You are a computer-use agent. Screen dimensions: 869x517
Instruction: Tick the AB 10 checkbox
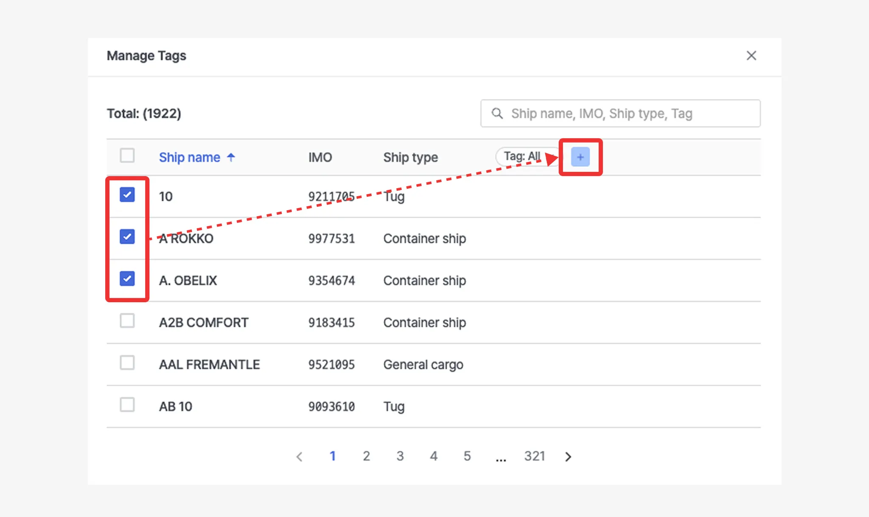pos(127,405)
